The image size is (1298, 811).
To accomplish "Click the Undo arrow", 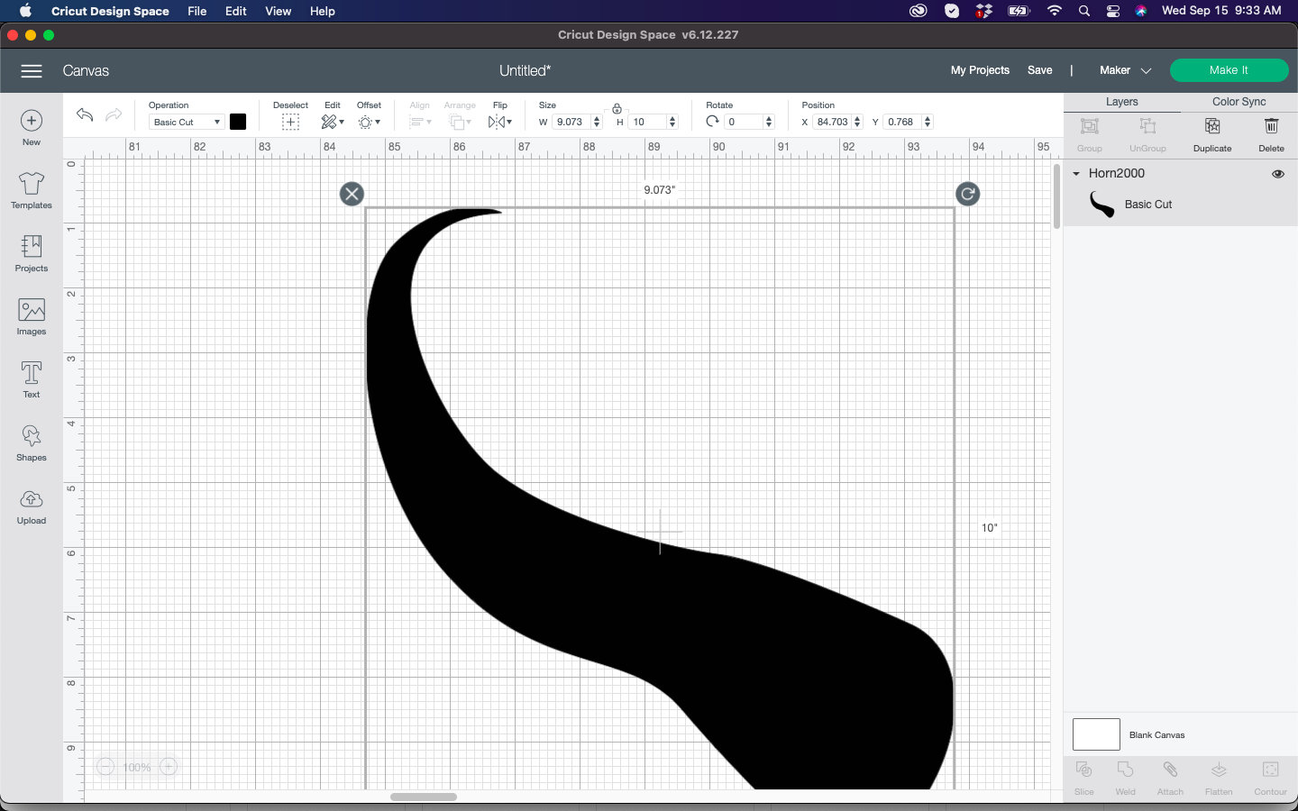I will [84, 115].
